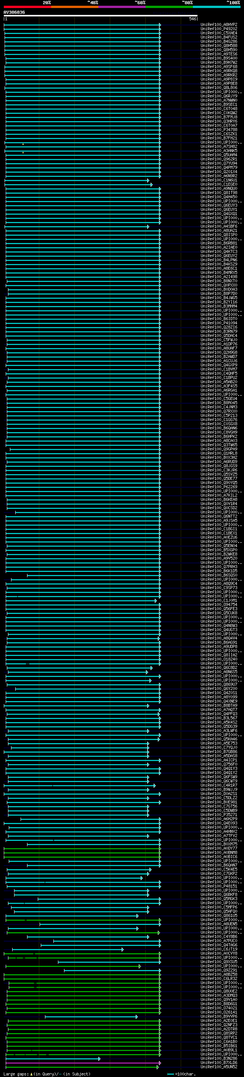
Task: Open hit UniRef100_C5XAE4
Action: pos(219,34)
